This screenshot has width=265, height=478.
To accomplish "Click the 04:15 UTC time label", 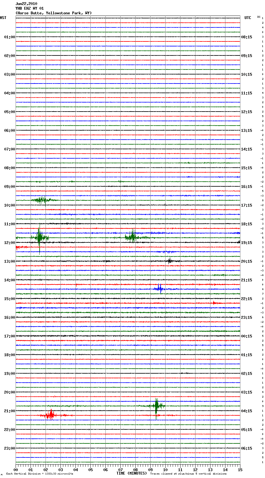I will (247, 411).
